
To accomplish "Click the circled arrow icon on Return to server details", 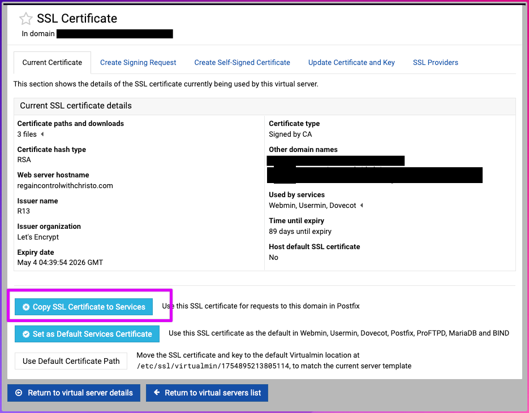I will (19, 393).
